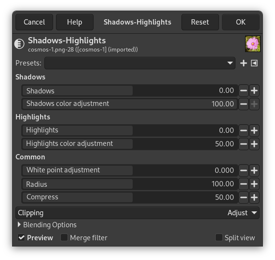Decrease the Radius value with minus button

(244, 184)
